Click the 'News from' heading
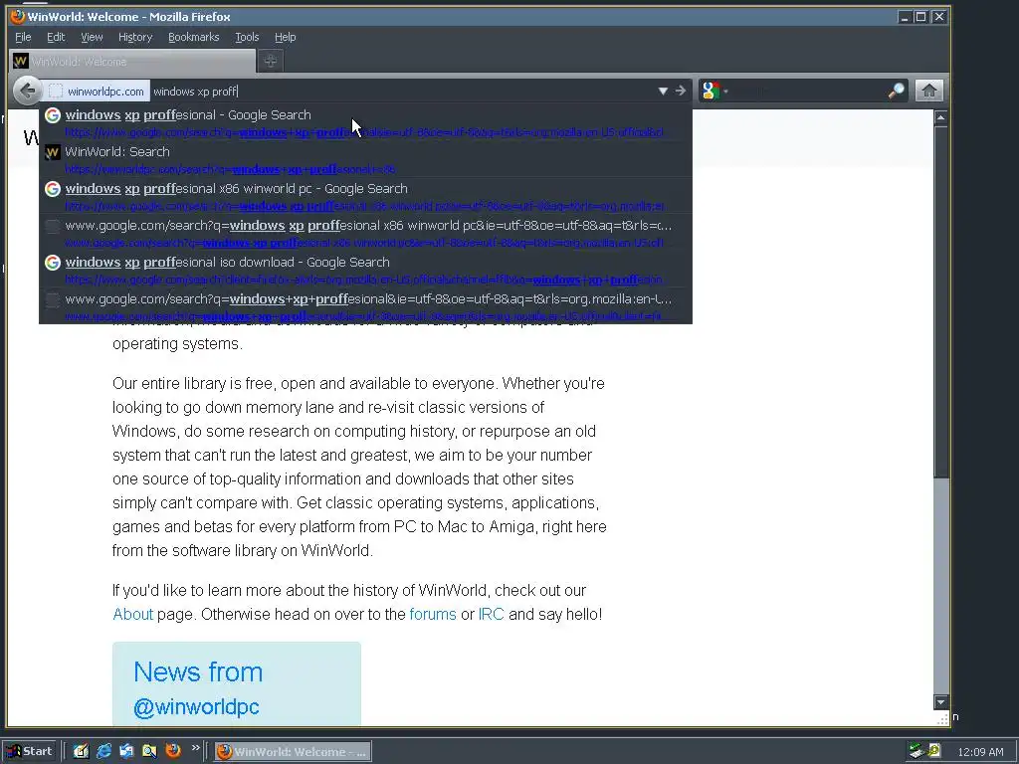The image size is (1019, 764). pos(198,671)
